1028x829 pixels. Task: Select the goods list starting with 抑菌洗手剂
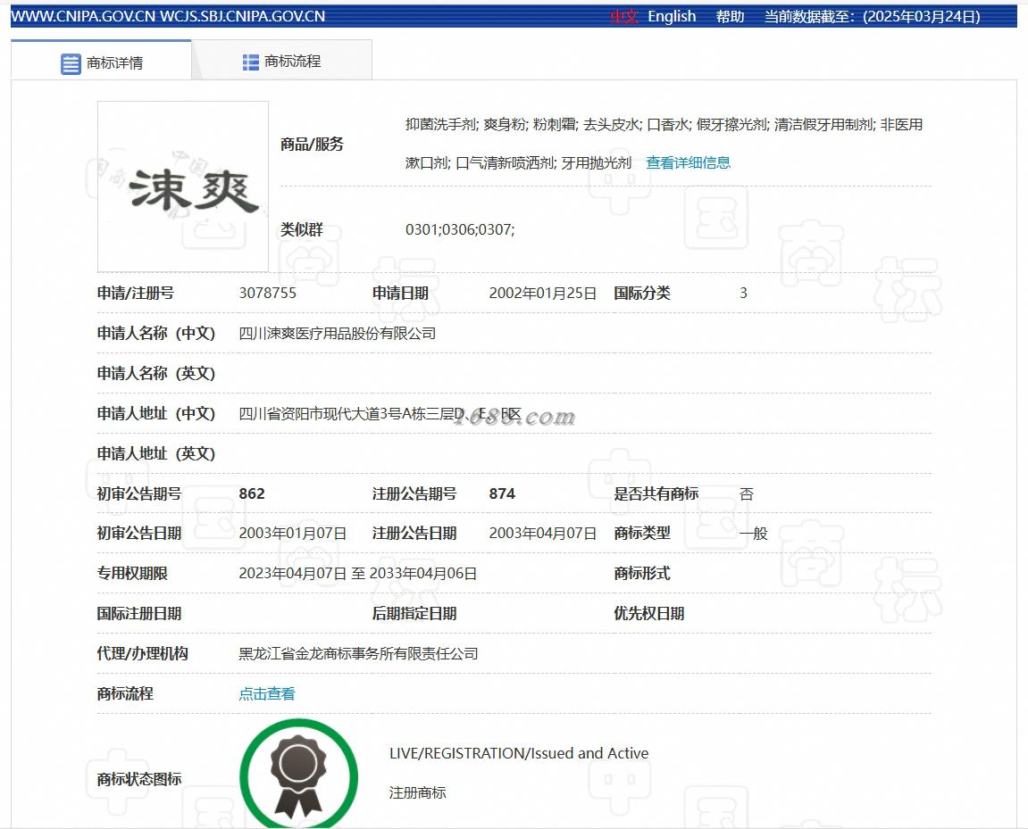pyautogui.click(x=664, y=144)
